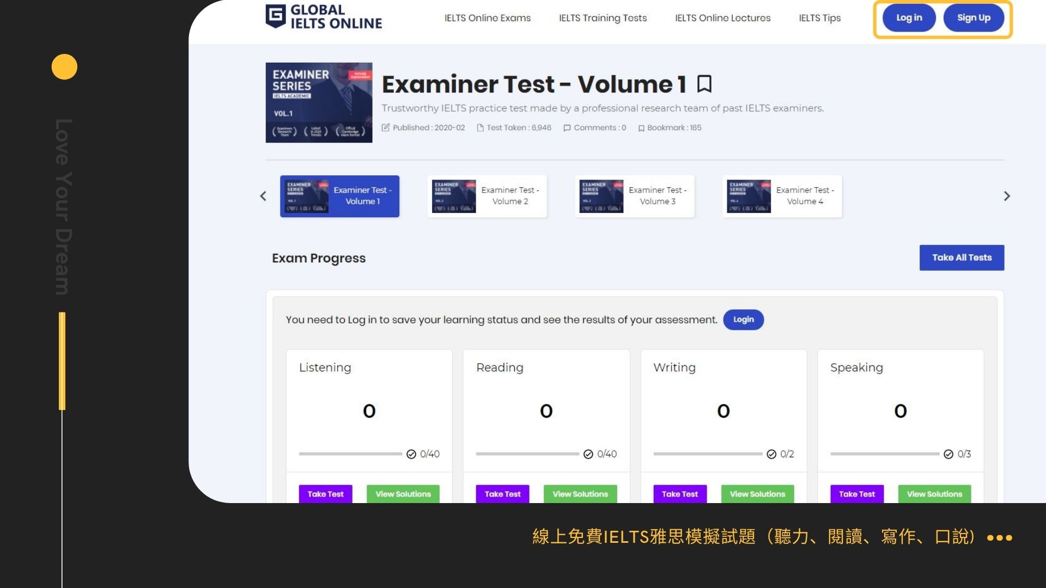
Task: Take the Reading test
Action: coord(502,494)
